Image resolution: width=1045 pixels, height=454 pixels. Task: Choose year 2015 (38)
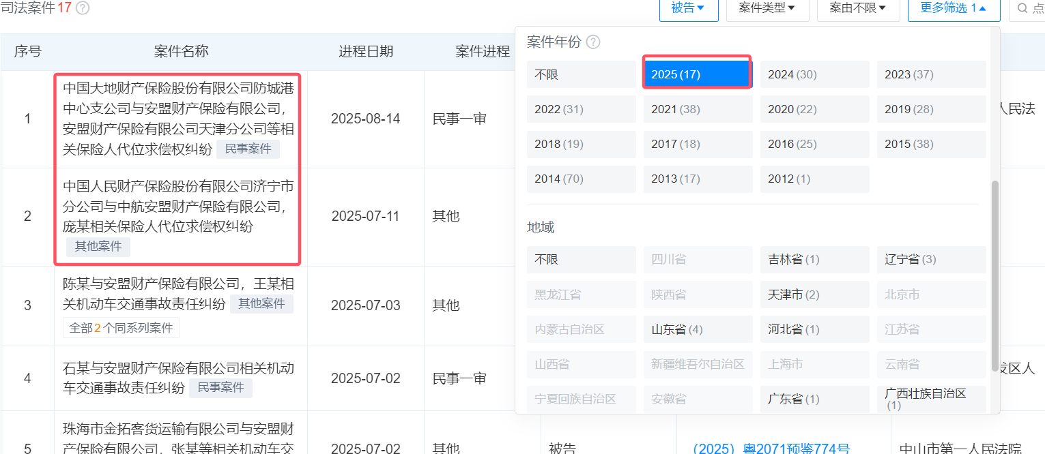pos(932,144)
